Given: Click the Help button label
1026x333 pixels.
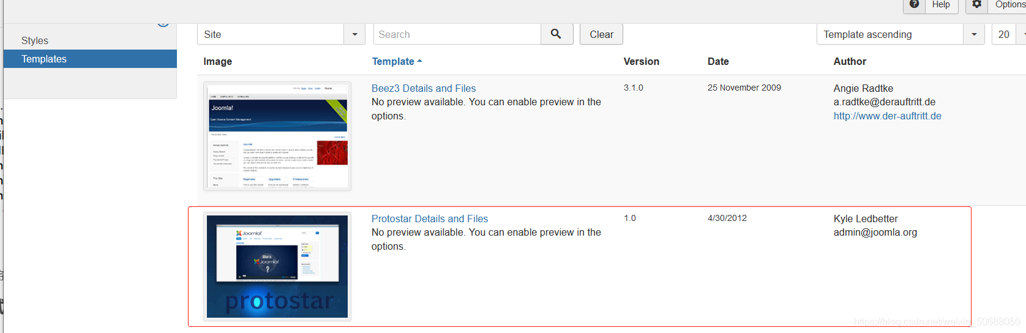Looking at the screenshot, I should tap(941, 4).
